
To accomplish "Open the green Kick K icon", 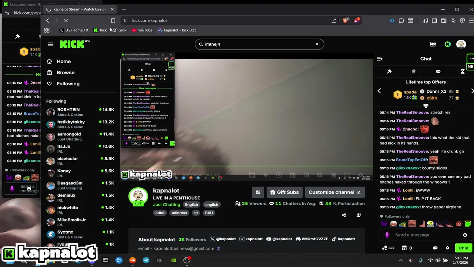I will [448, 44].
